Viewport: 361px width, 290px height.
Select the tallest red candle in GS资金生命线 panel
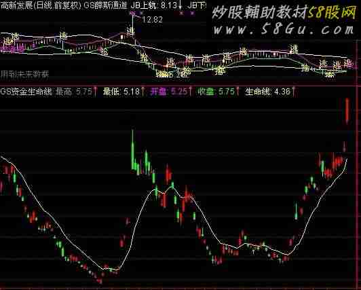coord(347,111)
